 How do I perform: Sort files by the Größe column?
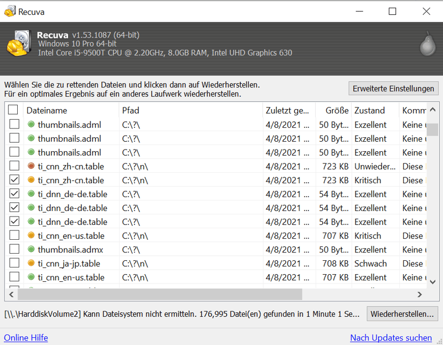(333, 110)
